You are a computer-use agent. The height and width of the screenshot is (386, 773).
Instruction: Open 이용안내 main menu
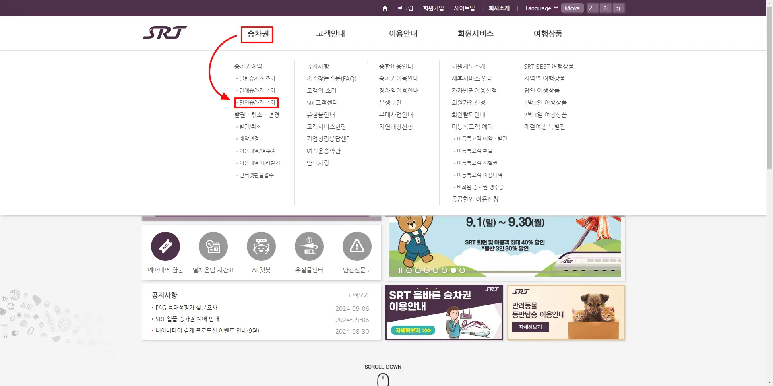point(403,34)
